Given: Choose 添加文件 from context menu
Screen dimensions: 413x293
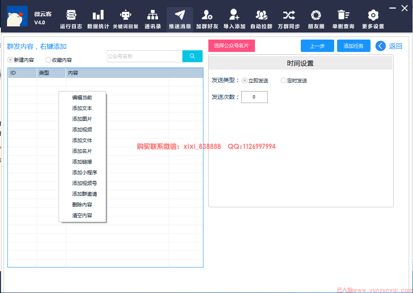Looking at the screenshot, I should (82, 141).
